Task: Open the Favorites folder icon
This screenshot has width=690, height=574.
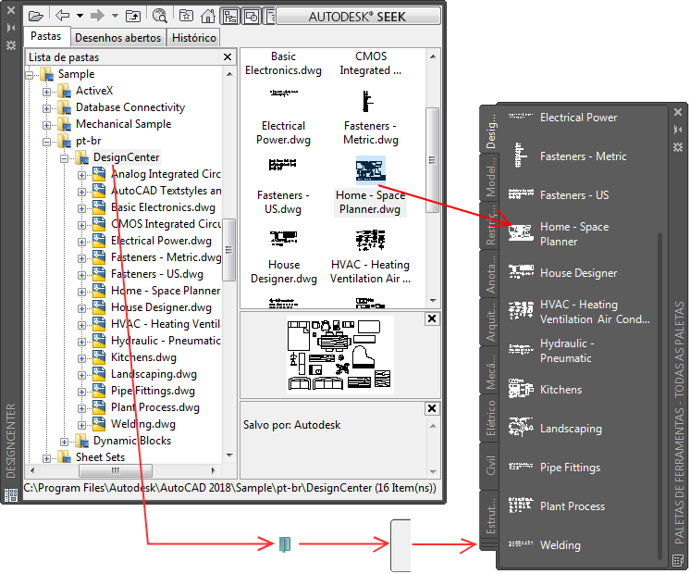Action: click(x=186, y=17)
